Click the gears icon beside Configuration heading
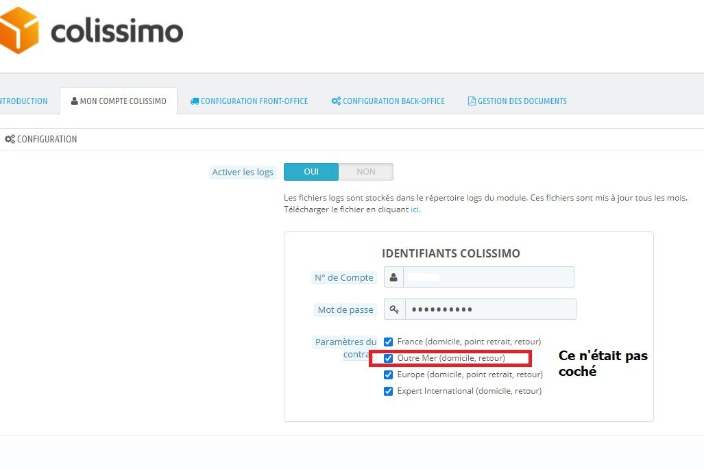 click(10, 139)
